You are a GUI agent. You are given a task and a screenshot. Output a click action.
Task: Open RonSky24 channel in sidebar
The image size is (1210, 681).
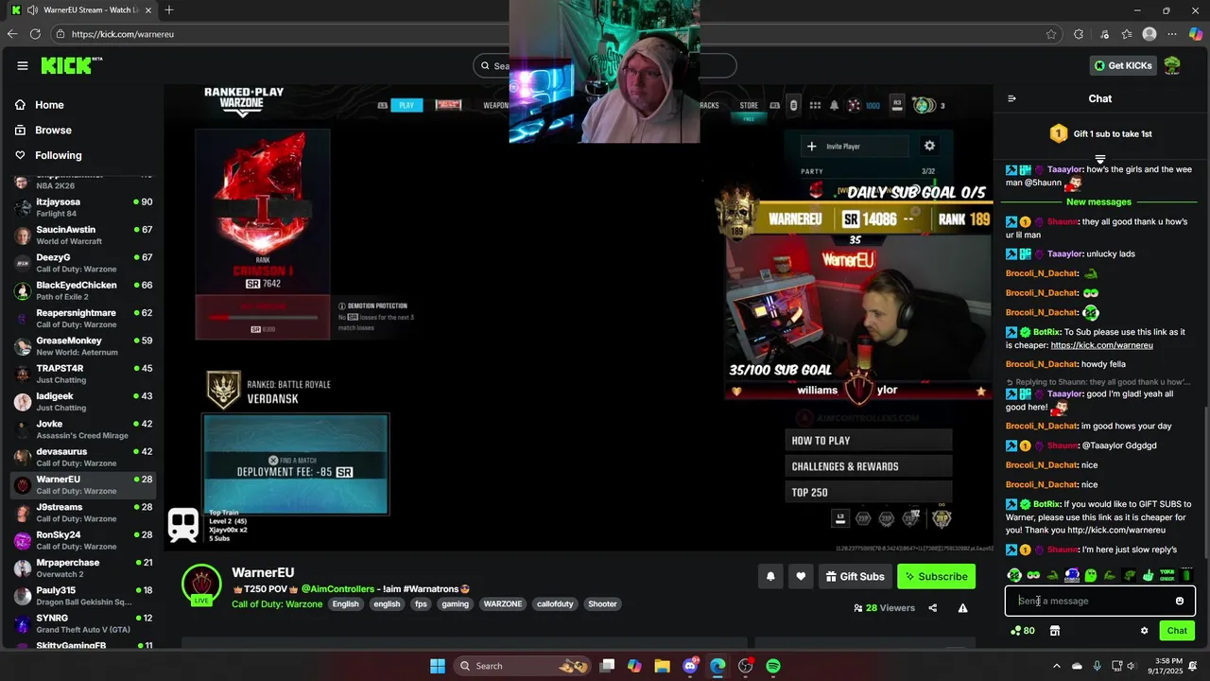click(x=83, y=540)
